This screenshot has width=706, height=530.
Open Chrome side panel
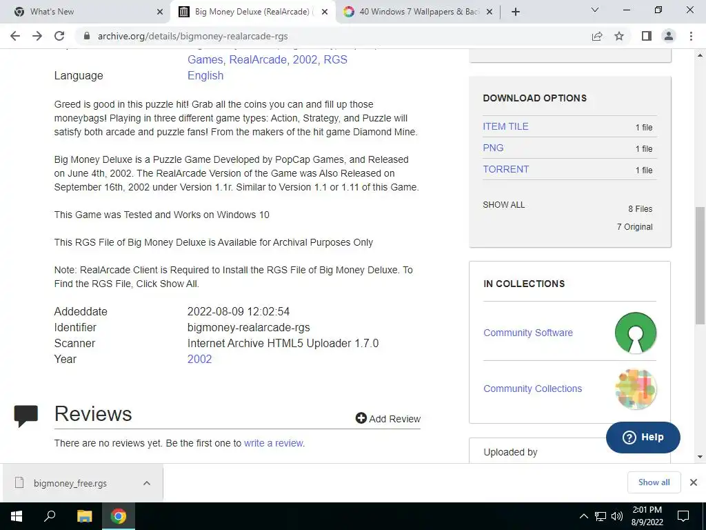click(x=647, y=36)
